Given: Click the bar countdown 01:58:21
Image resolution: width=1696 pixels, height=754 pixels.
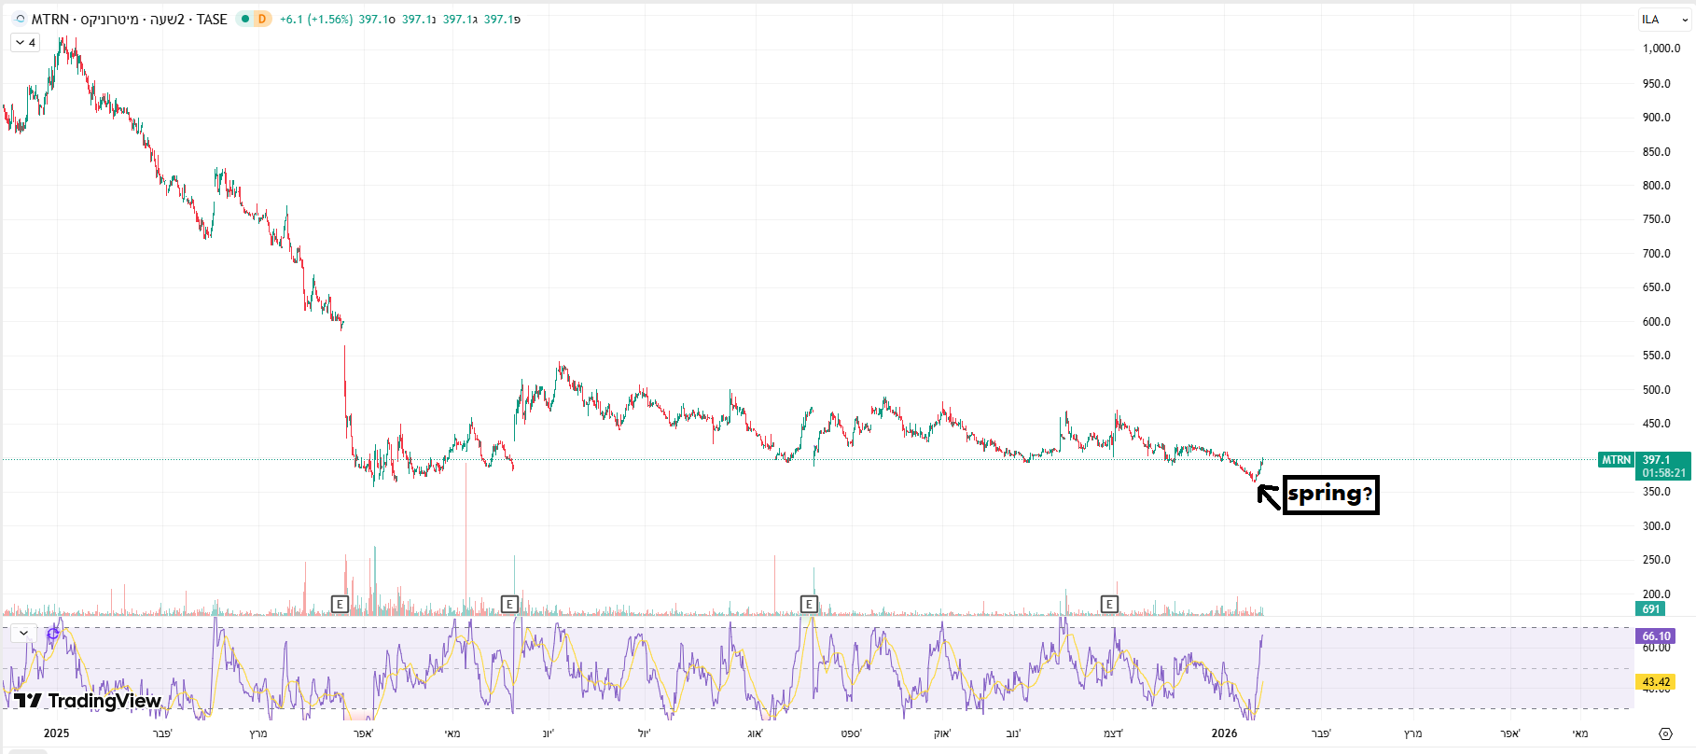Looking at the screenshot, I should 1664,473.
